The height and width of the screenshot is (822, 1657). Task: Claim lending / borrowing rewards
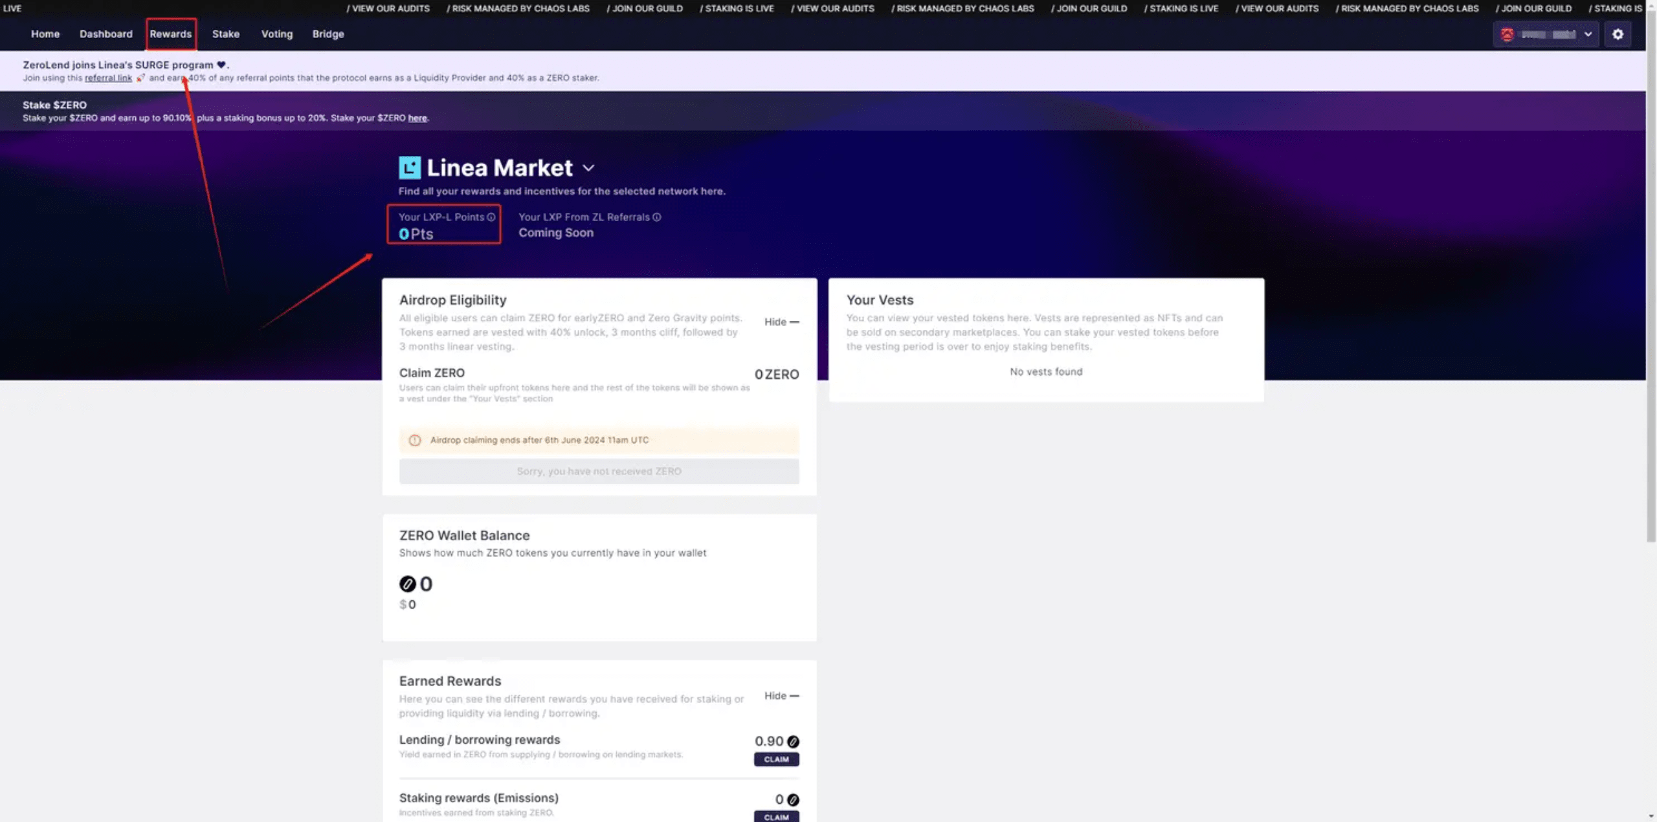tap(776, 759)
